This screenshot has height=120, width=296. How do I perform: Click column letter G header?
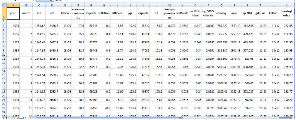point(91,6)
